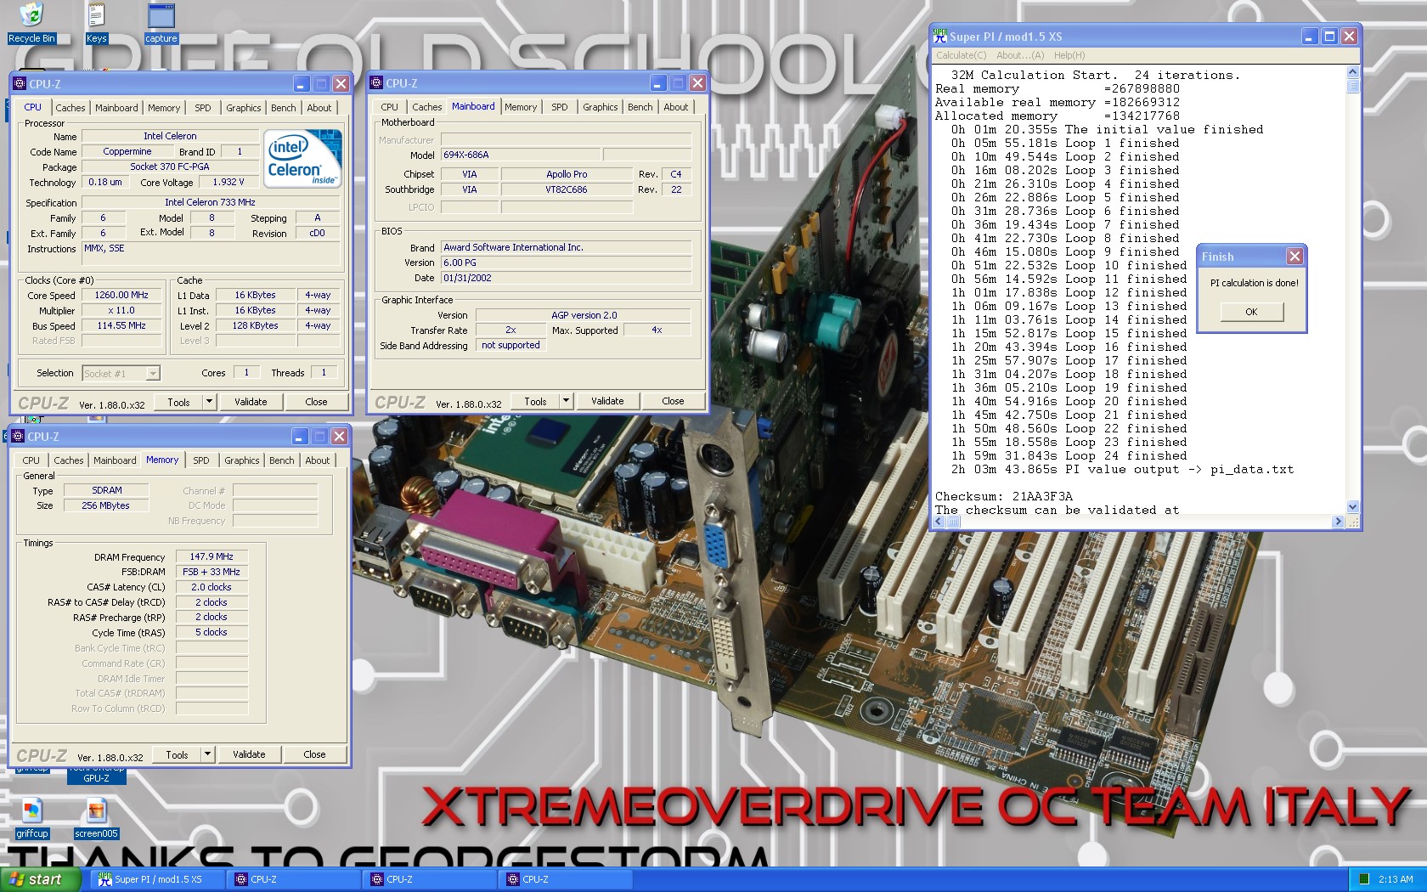
Task: Click the Core Speed 1260.00 MHz value
Action: pos(121,296)
